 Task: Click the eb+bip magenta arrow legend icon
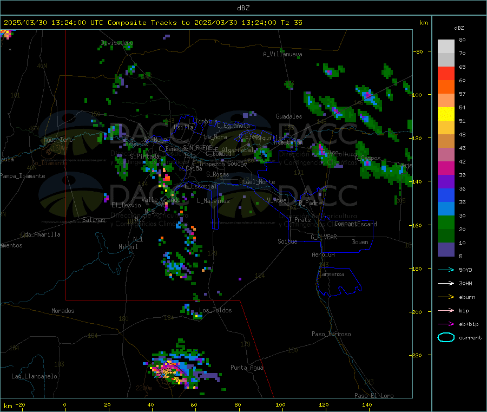click(446, 324)
